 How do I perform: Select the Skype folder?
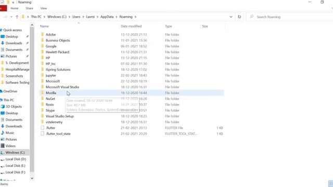[50, 110]
